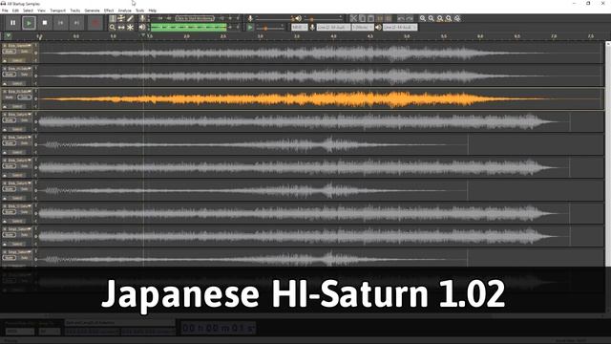Cut selection with the scissors icon
Image resolution: width=611 pixels, height=344 pixels.
353,18
